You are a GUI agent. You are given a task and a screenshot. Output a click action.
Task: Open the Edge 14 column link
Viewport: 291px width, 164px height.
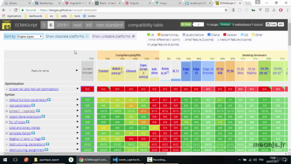(186, 71)
